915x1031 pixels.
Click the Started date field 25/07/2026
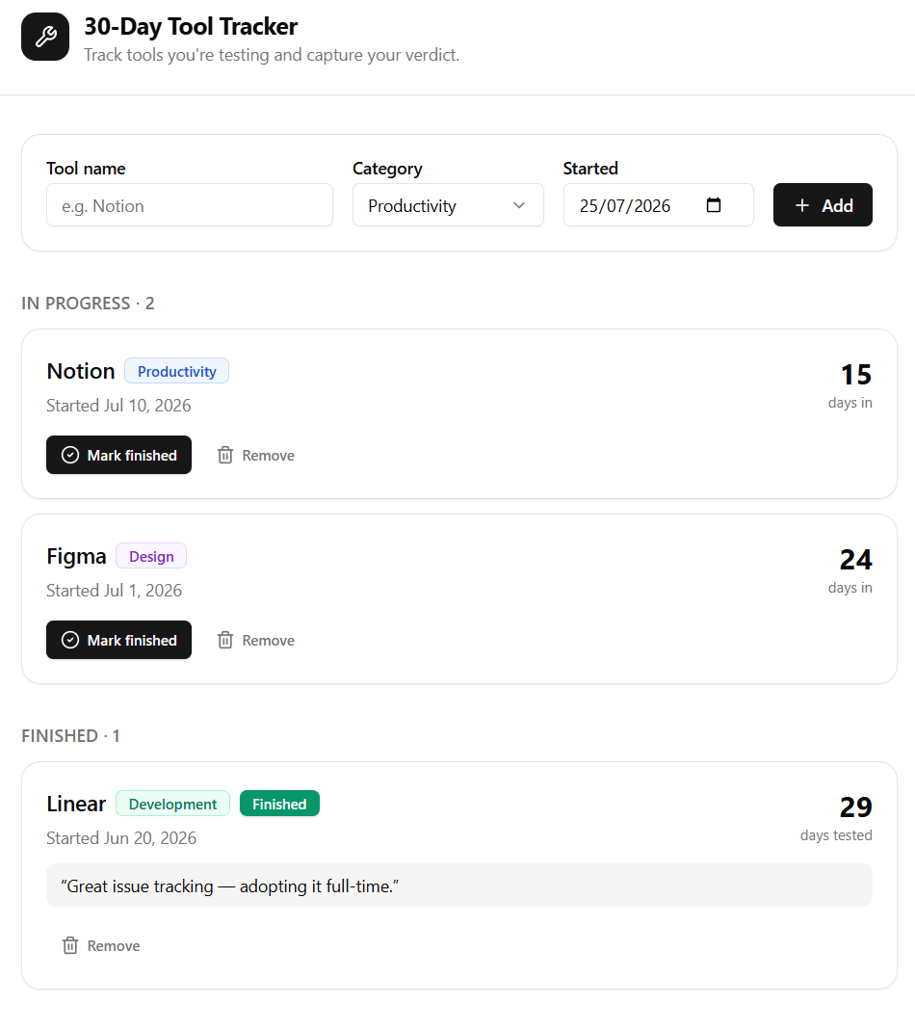pos(659,205)
